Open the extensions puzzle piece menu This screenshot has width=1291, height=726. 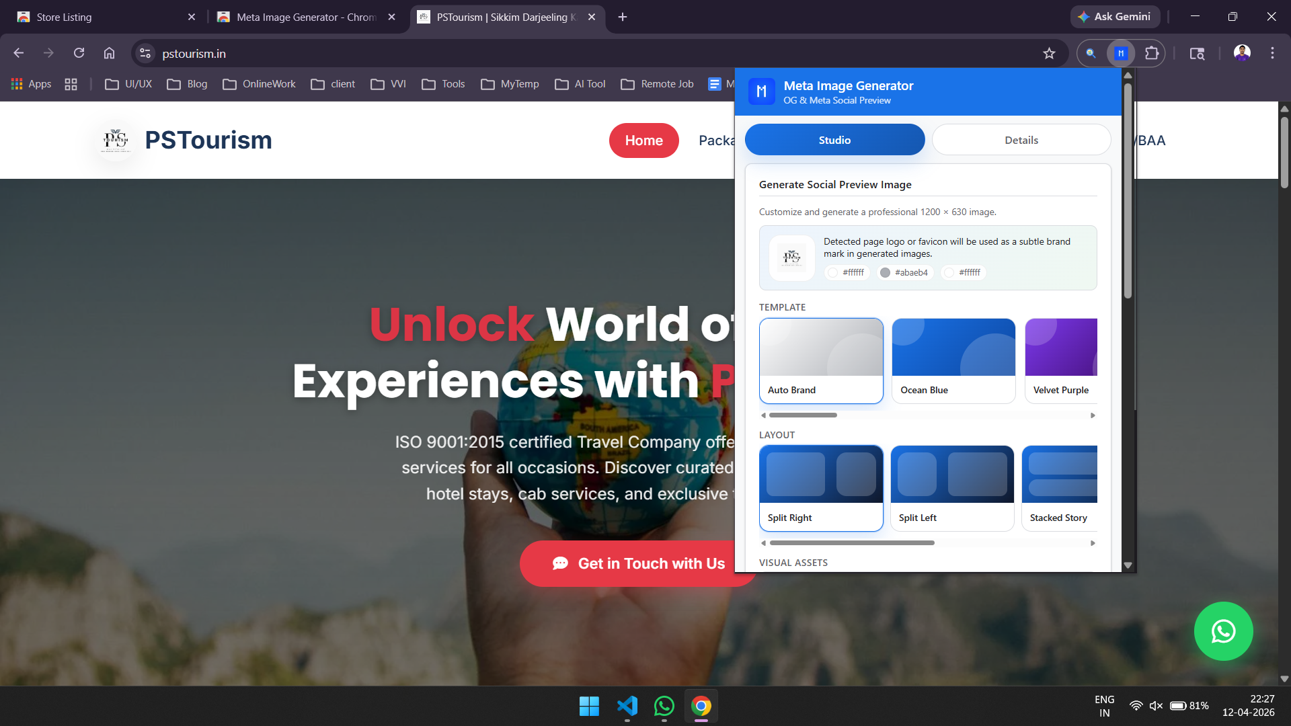tap(1152, 53)
